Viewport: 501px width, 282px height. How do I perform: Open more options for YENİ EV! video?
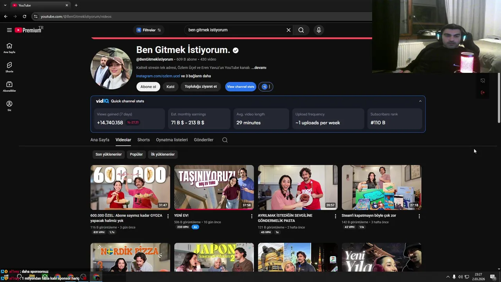pyautogui.click(x=252, y=216)
